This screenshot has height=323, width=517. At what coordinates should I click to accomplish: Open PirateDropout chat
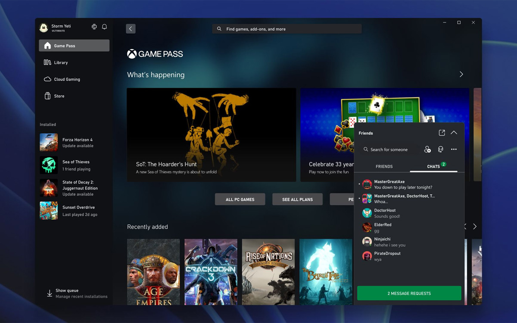tap(409, 256)
